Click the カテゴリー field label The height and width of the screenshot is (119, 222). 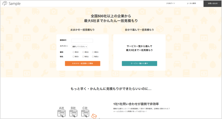(64, 46)
